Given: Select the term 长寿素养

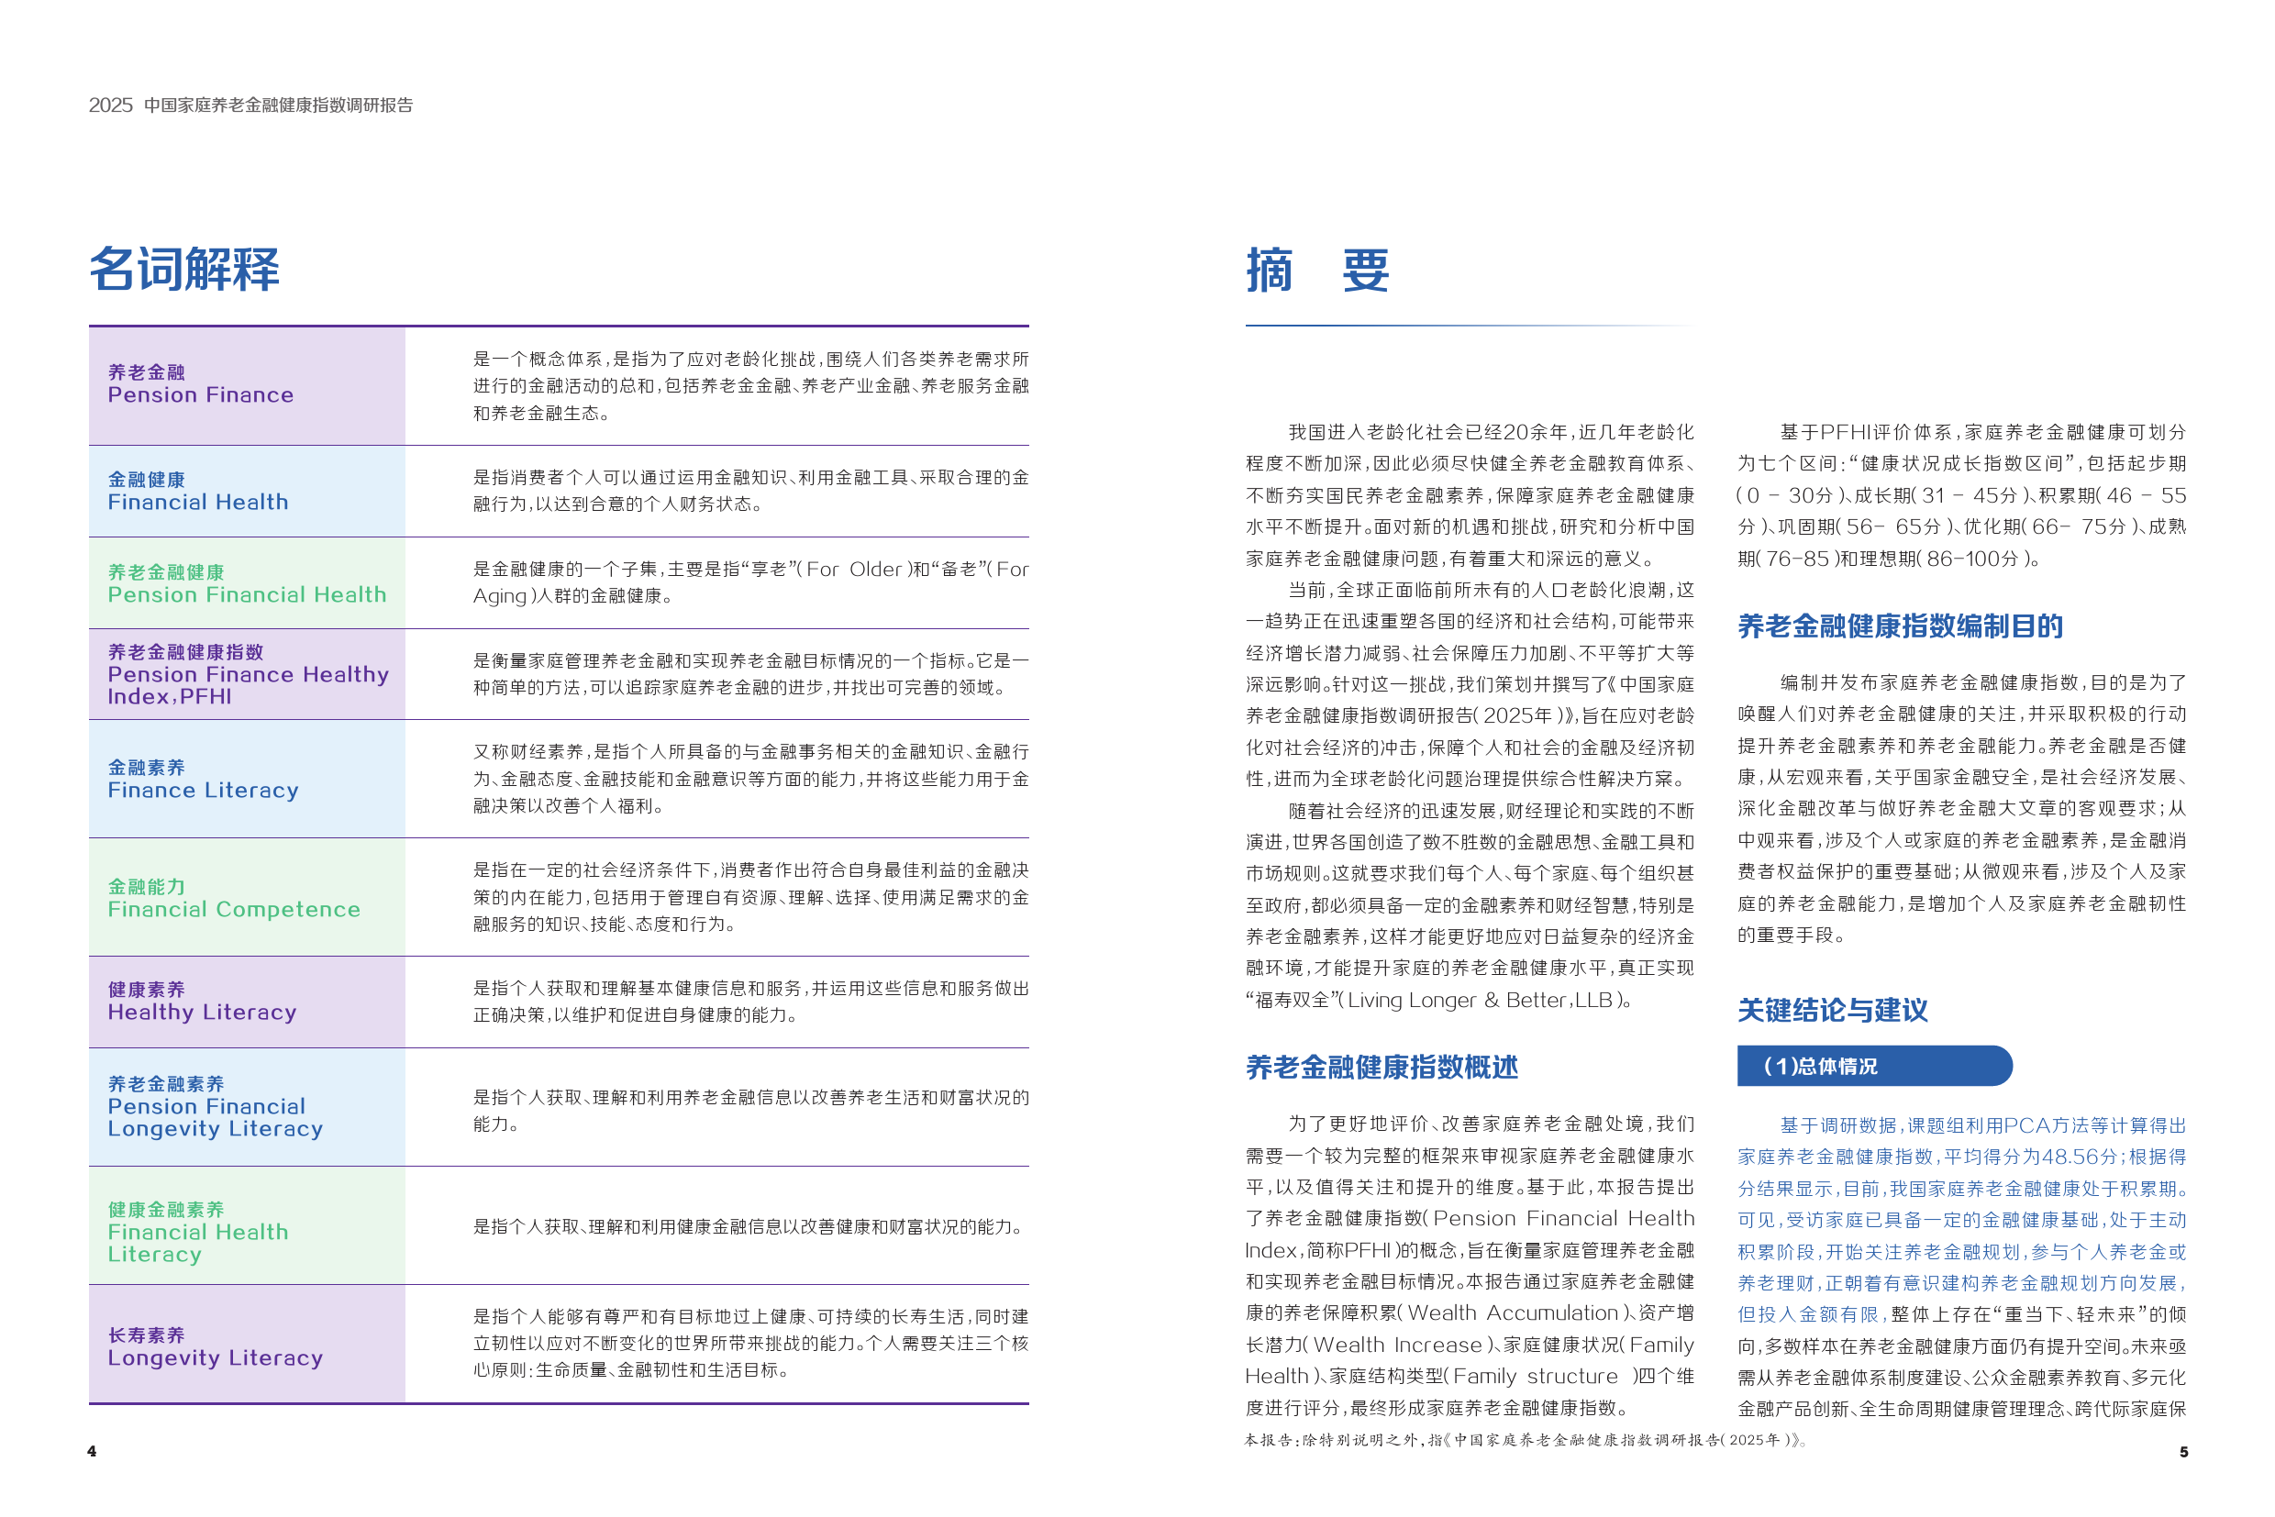Looking at the screenshot, I should pyautogui.click(x=146, y=1335).
